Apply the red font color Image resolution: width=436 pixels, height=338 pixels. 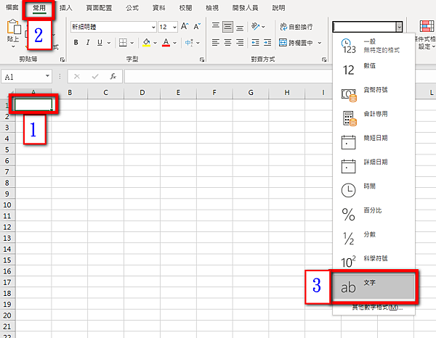[x=166, y=43]
